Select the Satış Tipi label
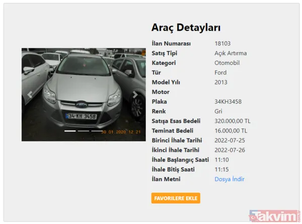This screenshot has width=302, height=224. [164, 53]
